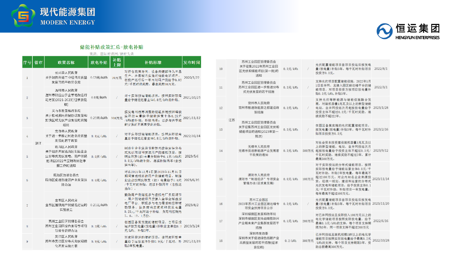Click the Hengyun Enterprises blue wave logo
The image size is (467, 262).
(384, 31)
